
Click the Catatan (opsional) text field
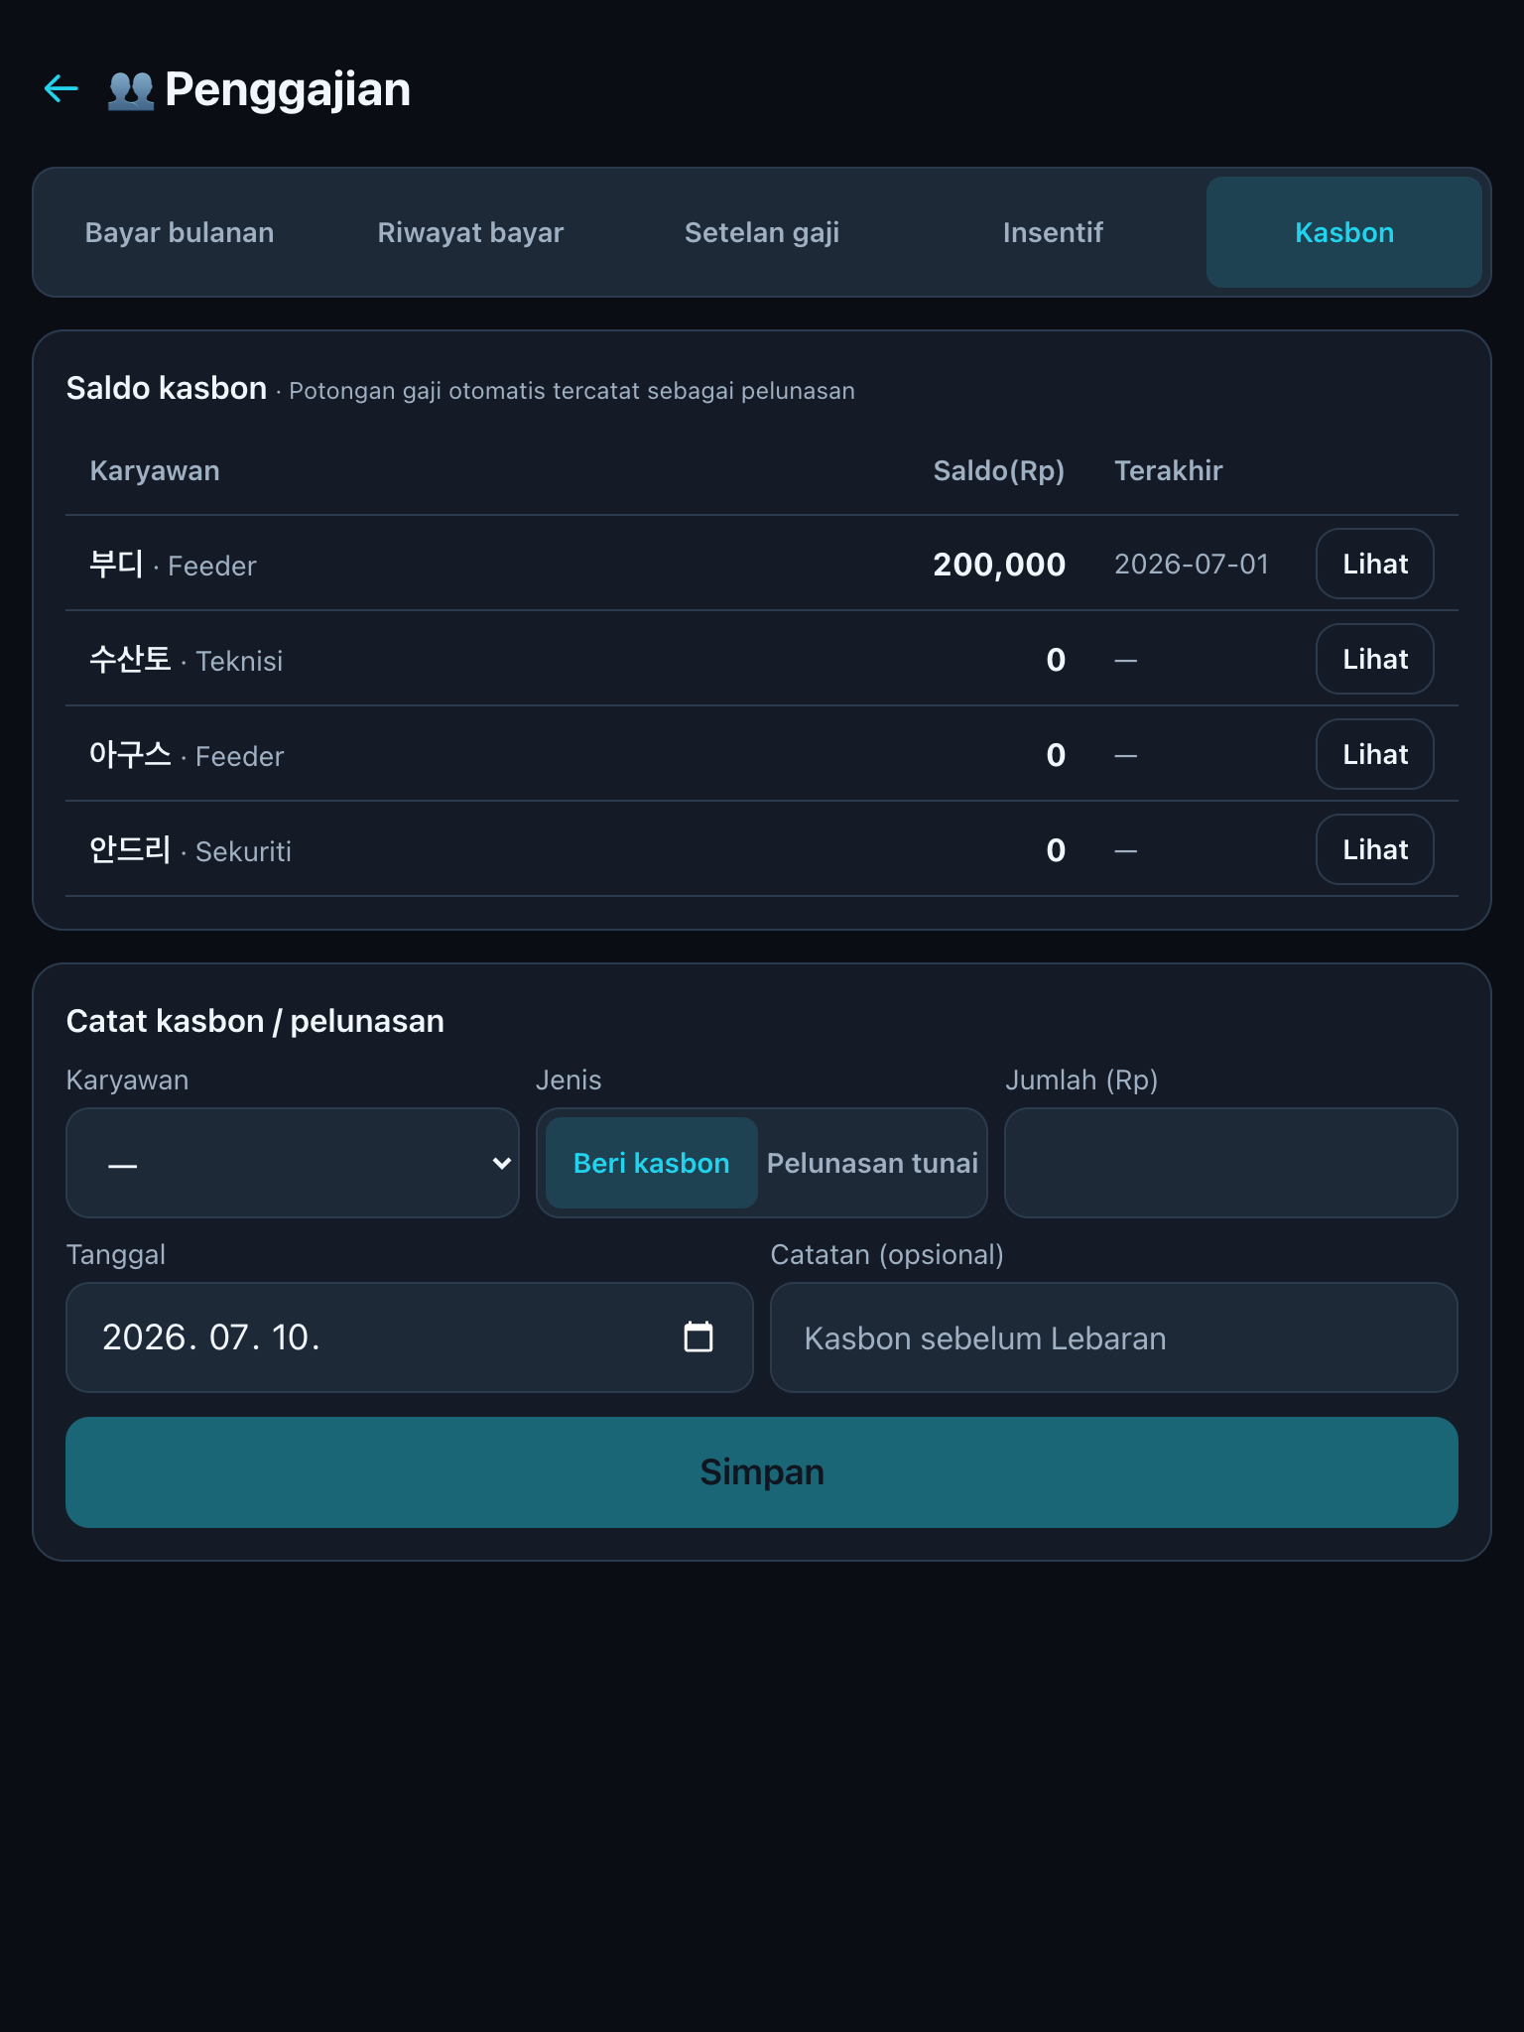pyautogui.click(x=1114, y=1337)
